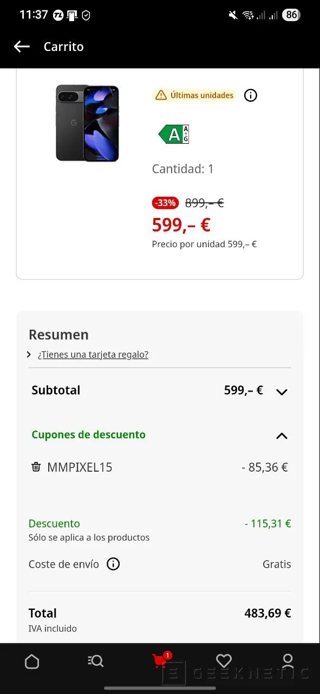The height and width of the screenshot is (694, 320).
Task: Tap the battery indicator in status bar
Action: click(x=291, y=15)
